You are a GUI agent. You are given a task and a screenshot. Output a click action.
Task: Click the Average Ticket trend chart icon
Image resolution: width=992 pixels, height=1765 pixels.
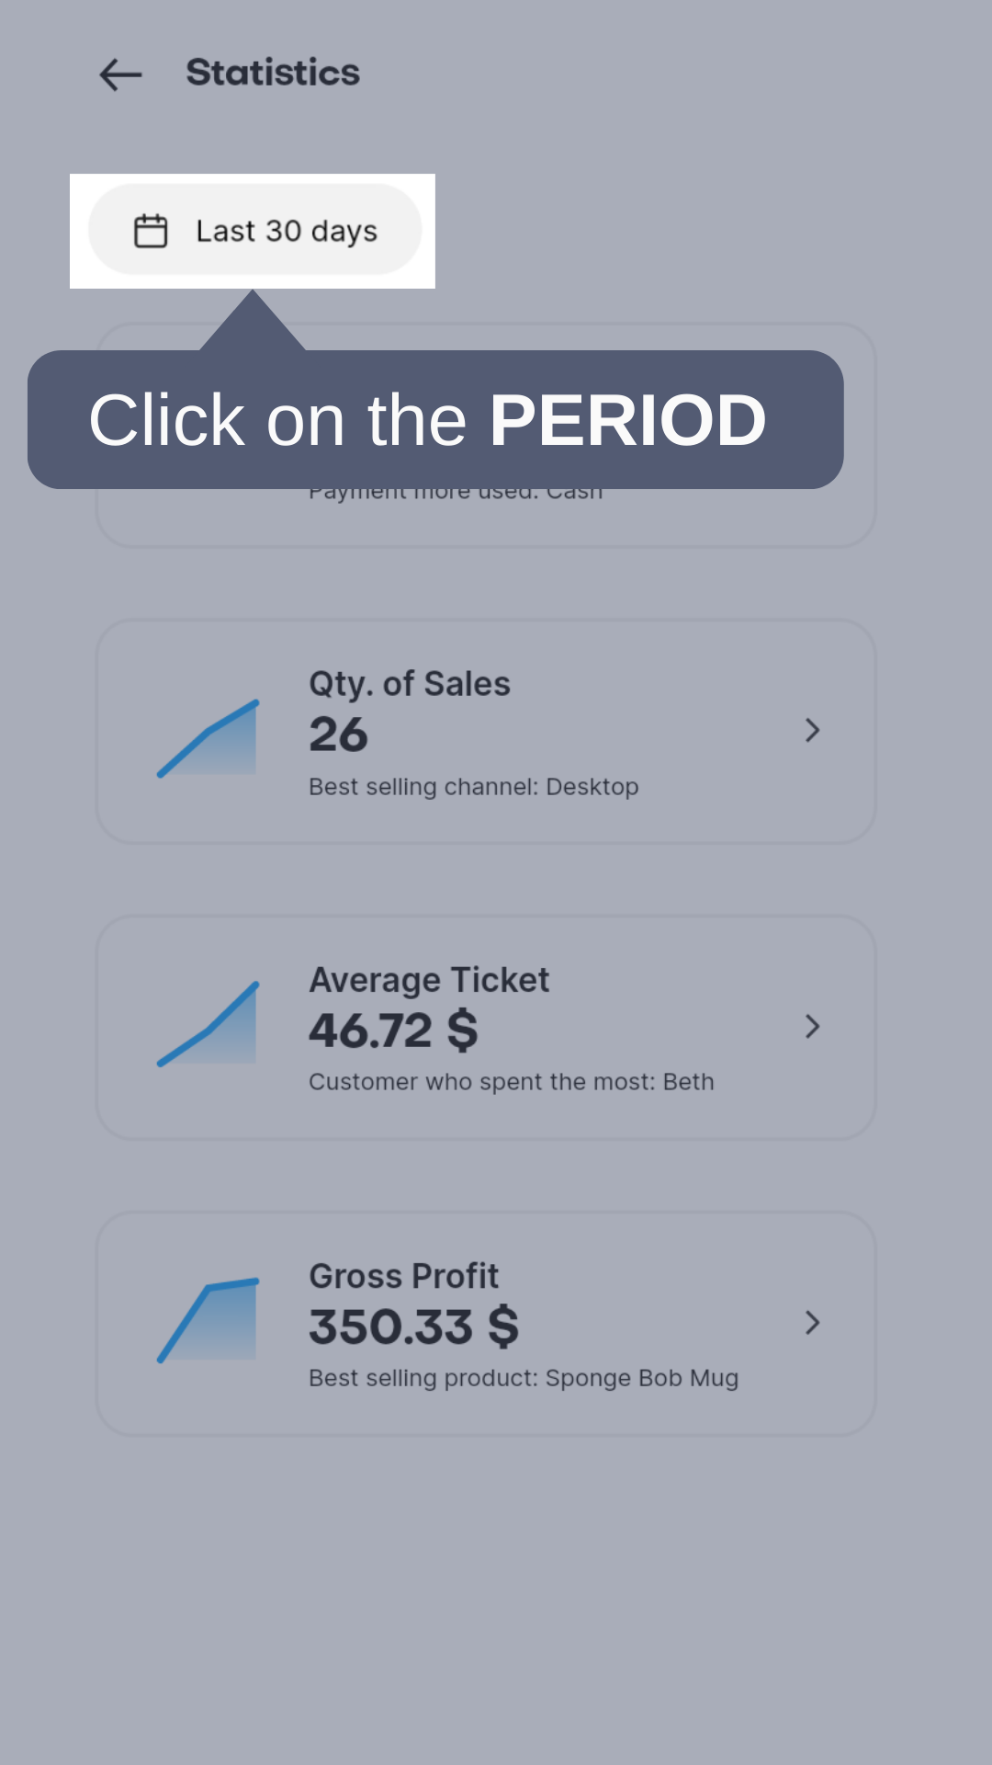pyautogui.click(x=208, y=1024)
